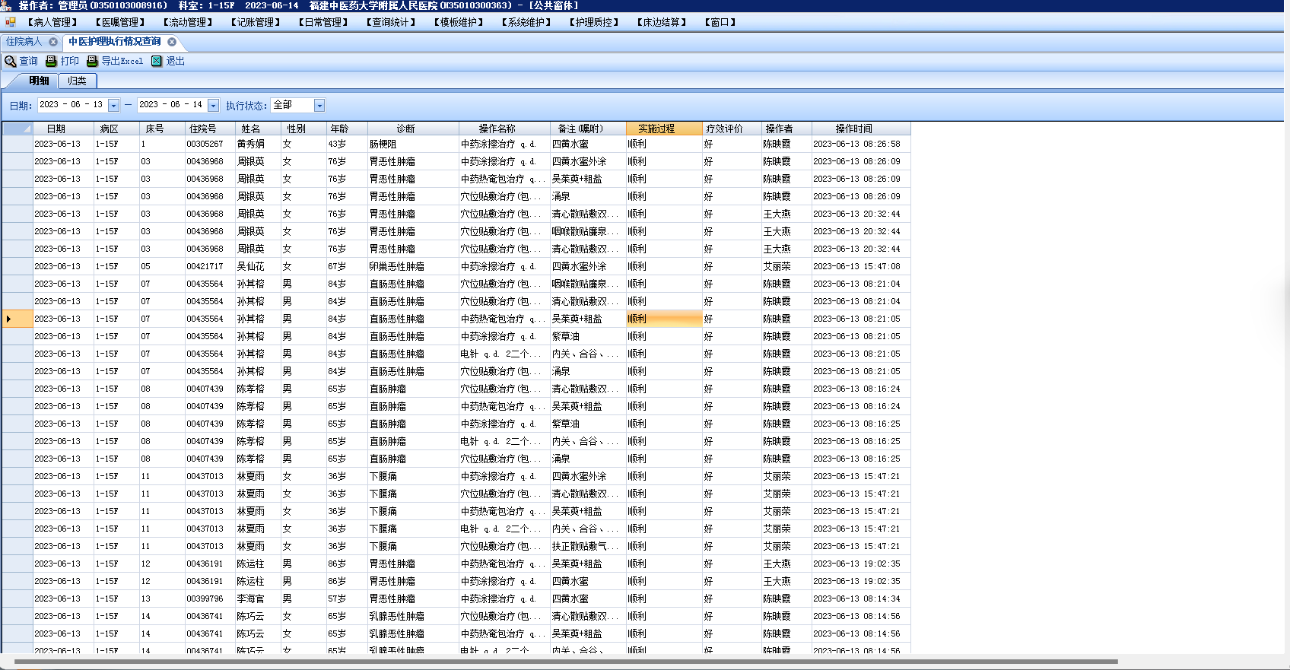Open the 查询统计 menu
The image size is (1290, 670).
pos(391,22)
